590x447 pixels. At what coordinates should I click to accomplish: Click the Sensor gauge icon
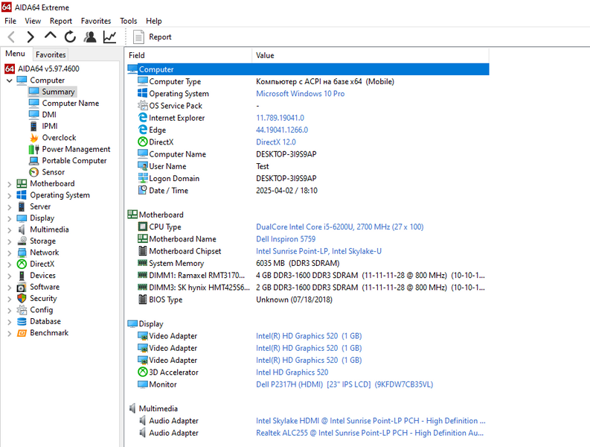(x=34, y=172)
